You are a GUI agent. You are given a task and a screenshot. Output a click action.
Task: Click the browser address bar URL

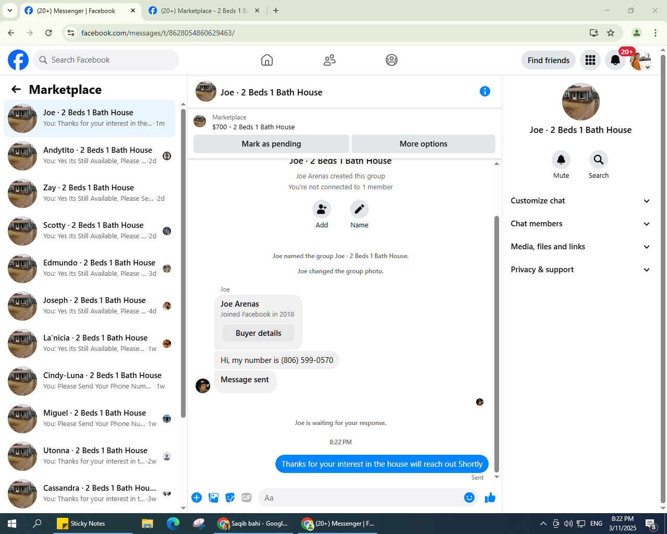point(158,33)
